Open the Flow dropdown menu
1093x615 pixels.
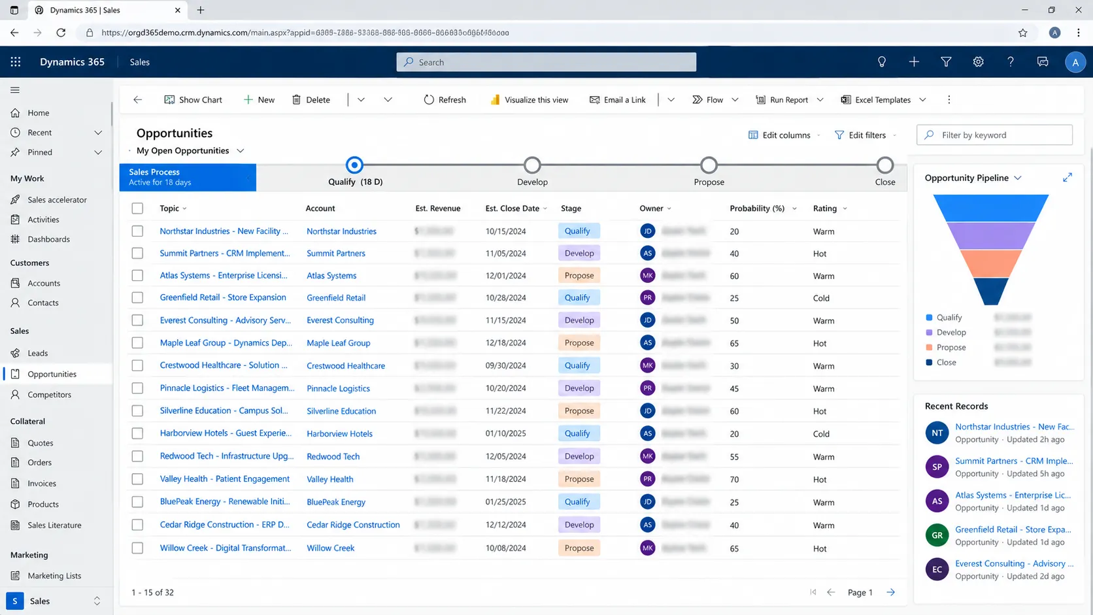coord(735,100)
